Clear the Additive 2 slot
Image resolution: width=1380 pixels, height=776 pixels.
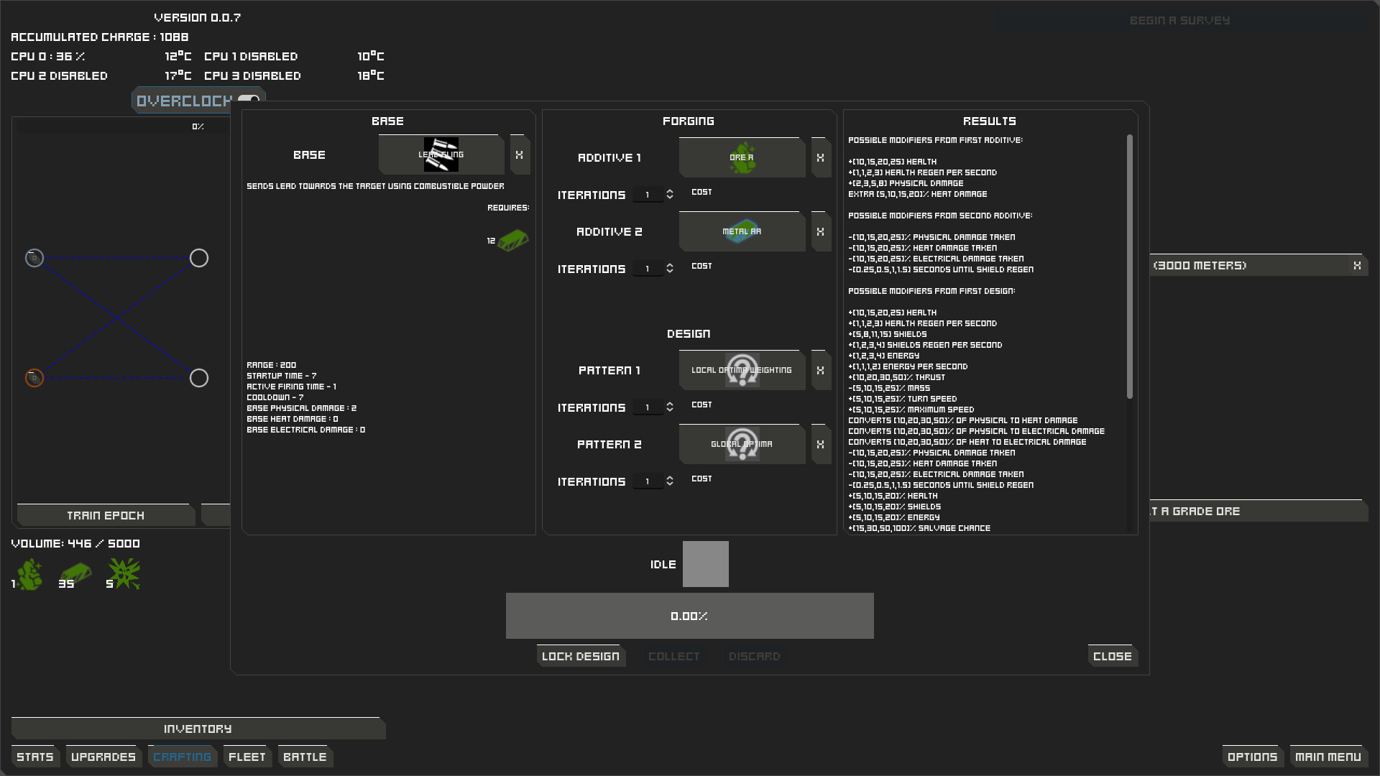[x=820, y=232]
